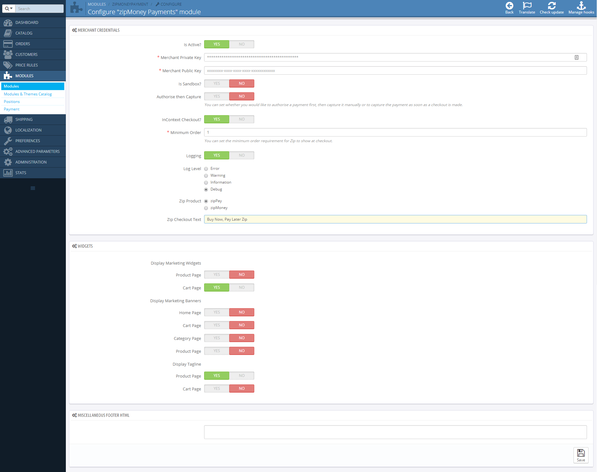Viewport: 597px width, 472px height.
Task: Select the Information log level
Action: pos(206,183)
